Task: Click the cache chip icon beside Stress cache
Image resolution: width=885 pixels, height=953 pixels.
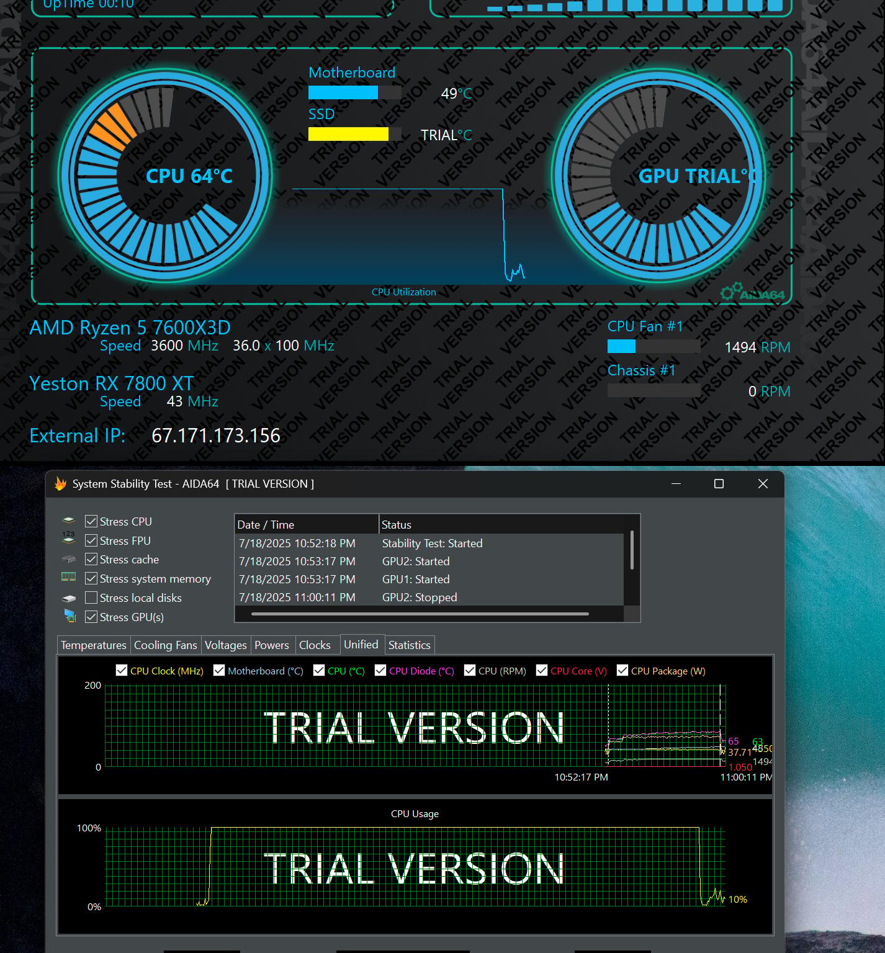Action: click(x=69, y=560)
